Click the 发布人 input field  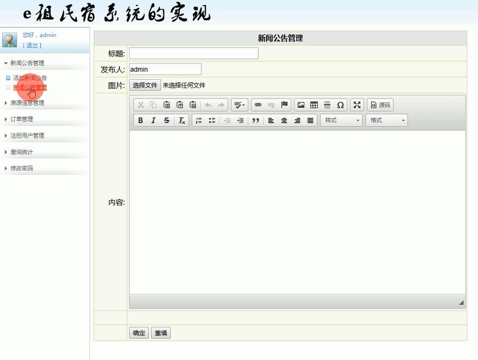point(165,69)
